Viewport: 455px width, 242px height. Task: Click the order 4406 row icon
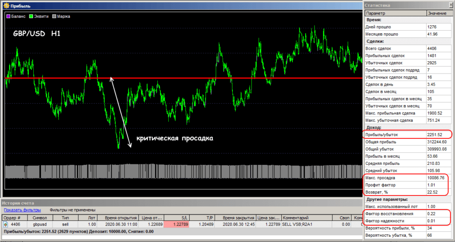tap(6, 225)
